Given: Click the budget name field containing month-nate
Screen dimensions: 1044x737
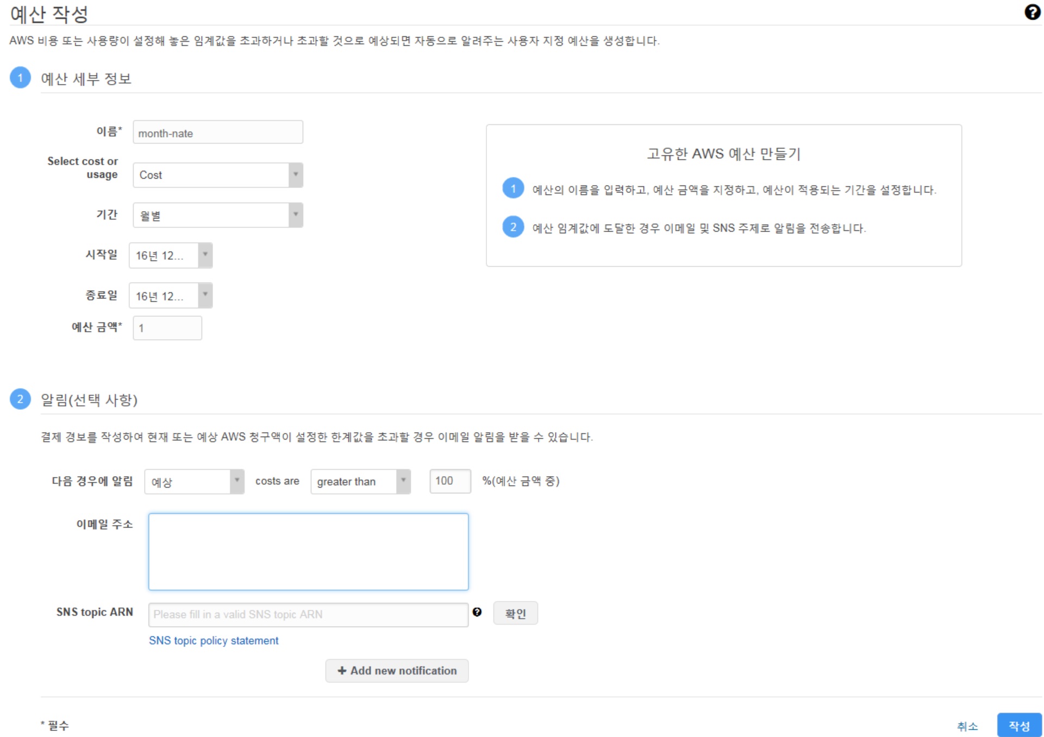Looking at the screenshot, I should pos(218,133).
